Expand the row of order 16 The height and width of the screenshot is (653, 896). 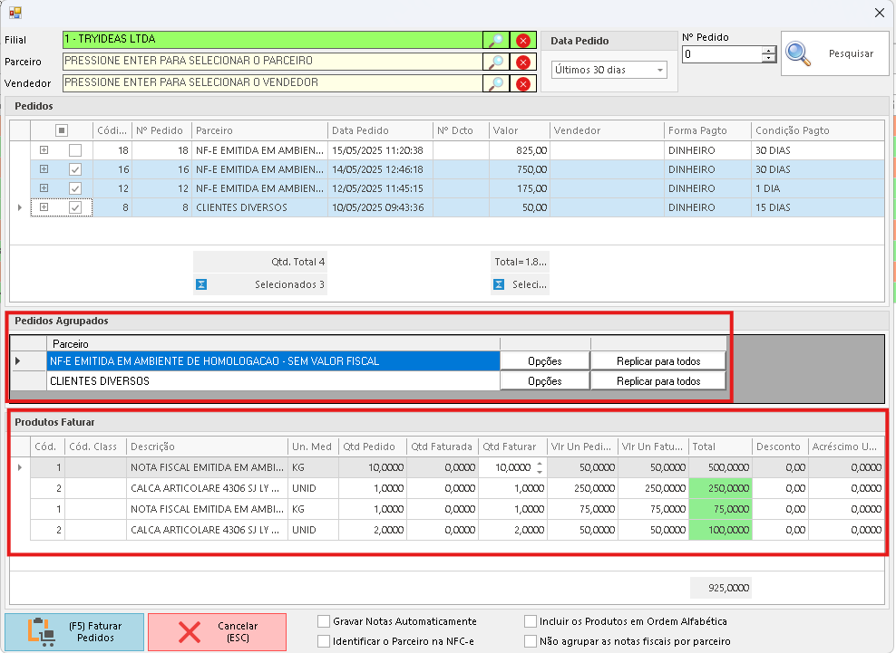click(x=44, y=169)
